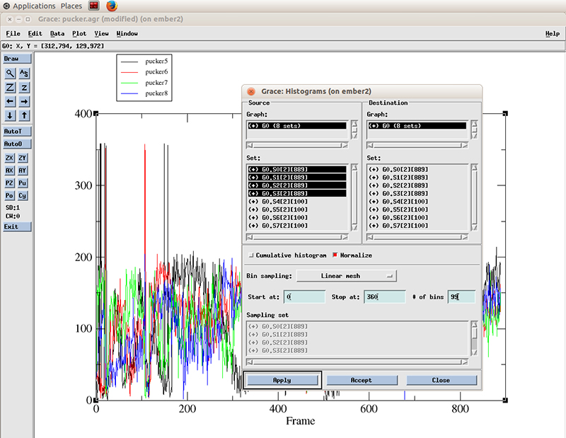
Task: Open the Plot menu
Action: [79, 33]
